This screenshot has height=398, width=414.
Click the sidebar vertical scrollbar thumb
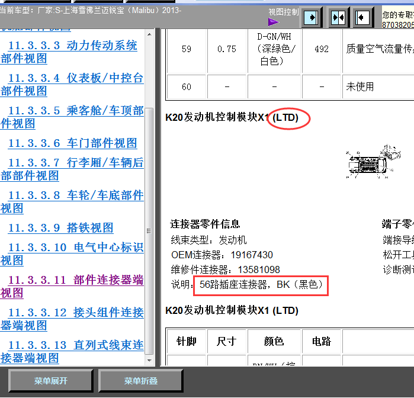(149, 231)
